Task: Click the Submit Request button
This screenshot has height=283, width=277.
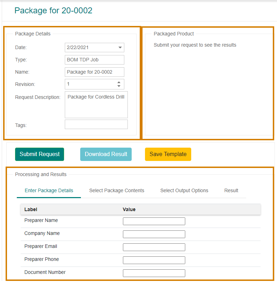Action: click(x=40, y=154)
